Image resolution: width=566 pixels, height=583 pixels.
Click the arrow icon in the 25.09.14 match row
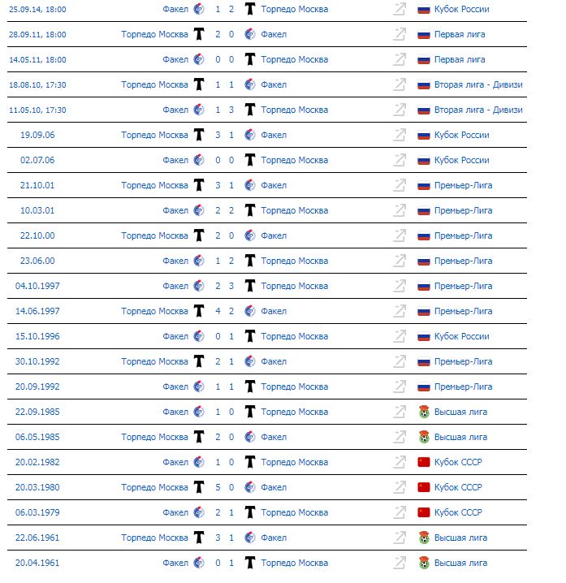pyautogui.click(x=399, y=9)
